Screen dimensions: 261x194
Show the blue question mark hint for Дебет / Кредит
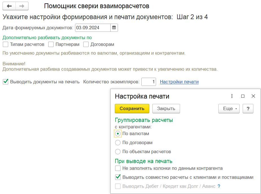[219, 186]
